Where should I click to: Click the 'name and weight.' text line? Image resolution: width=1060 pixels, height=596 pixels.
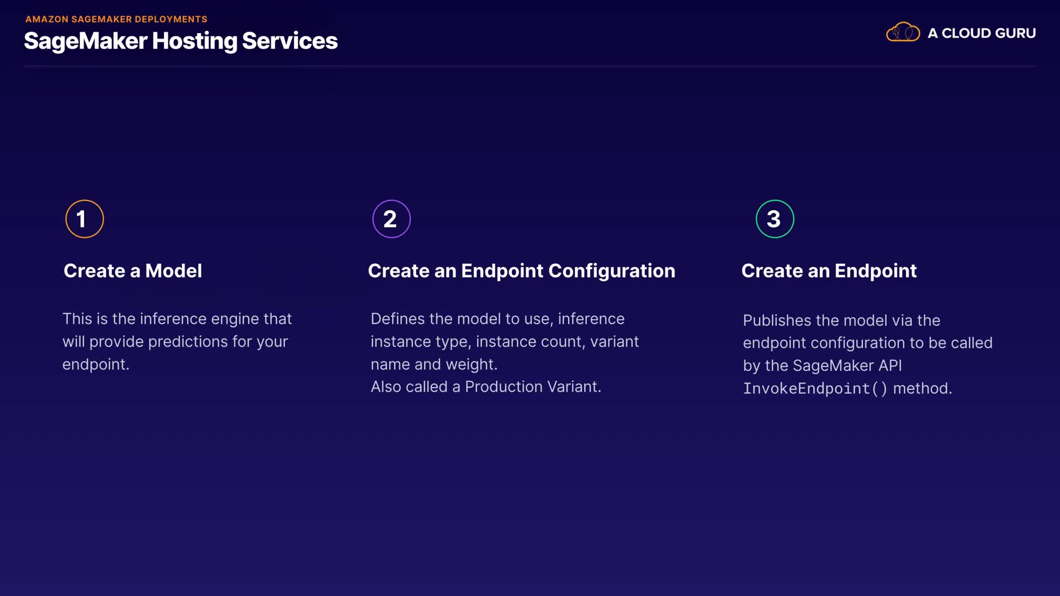[x=434, y=364]
